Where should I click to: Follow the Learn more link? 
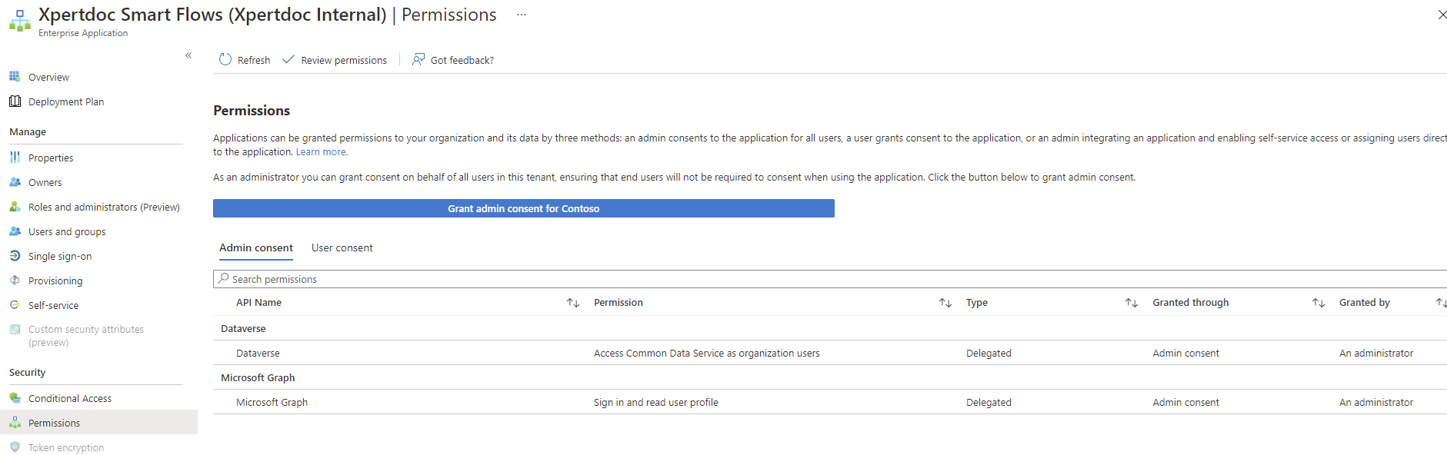[322, 152]
